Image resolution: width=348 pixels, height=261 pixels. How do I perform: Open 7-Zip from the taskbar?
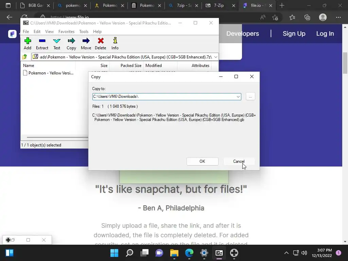point(219,253)
